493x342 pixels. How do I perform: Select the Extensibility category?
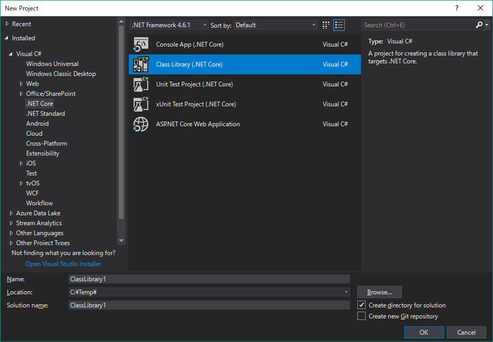42,153
